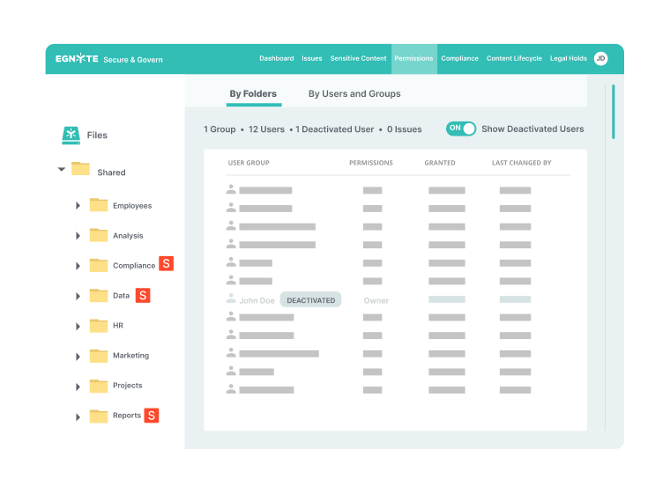Open the Sensitive Content menu
This screenshot has height=493, width=670.
358,59
